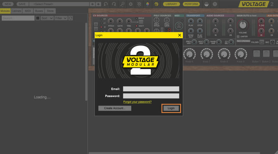The width and height of the screenshot is (278, 154).
Task: Click Create Account button
Action: click(115, 108)
